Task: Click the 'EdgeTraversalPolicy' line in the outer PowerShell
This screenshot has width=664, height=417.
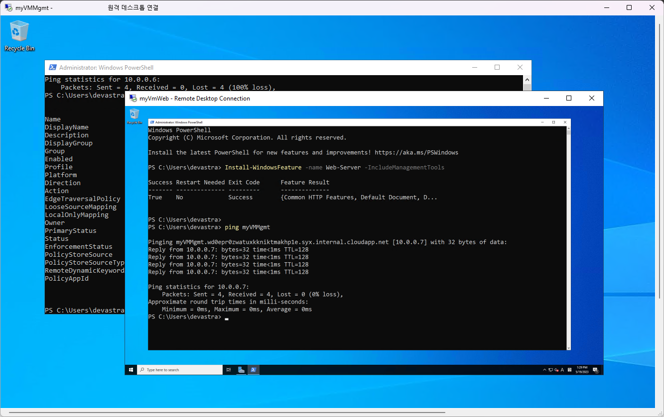Action: point(83,199)
